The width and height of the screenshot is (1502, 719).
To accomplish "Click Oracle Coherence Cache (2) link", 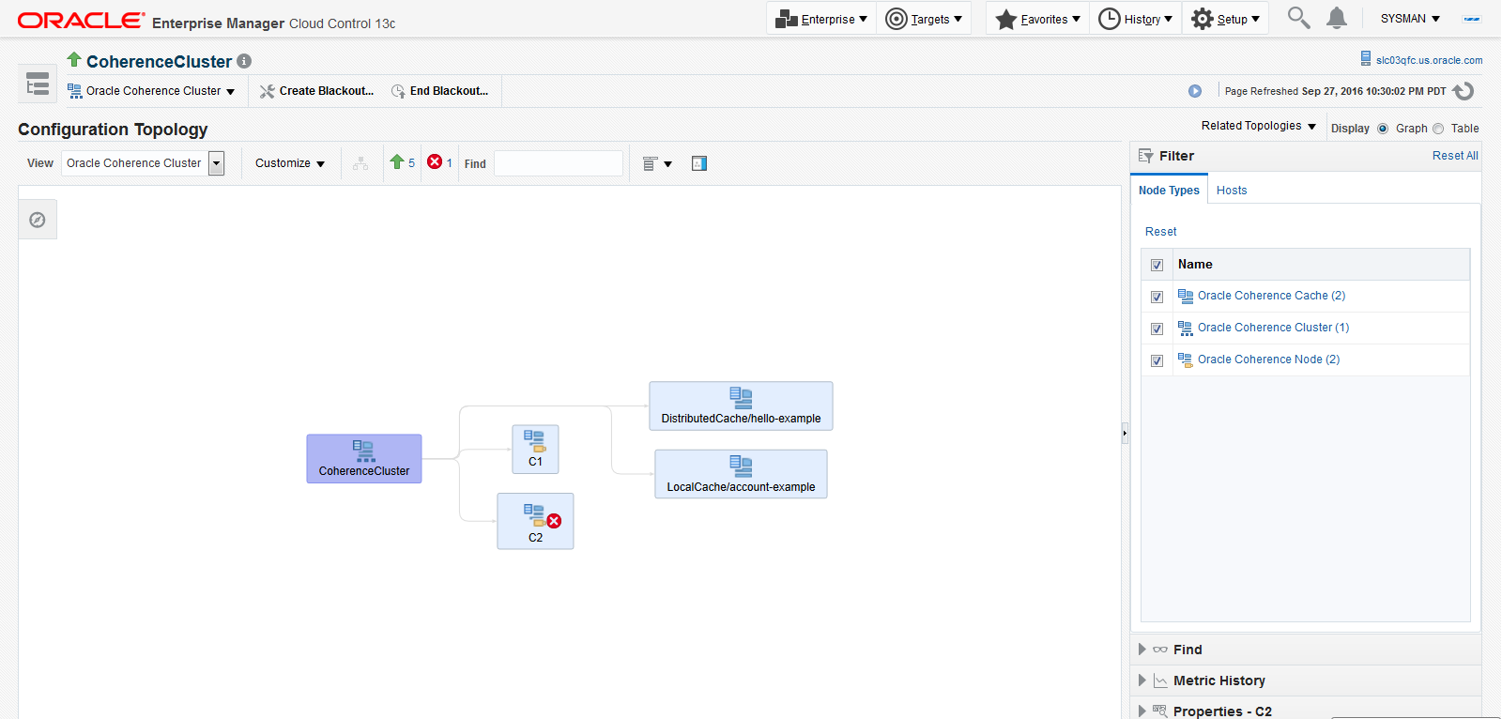I will tap(1271, 296).
